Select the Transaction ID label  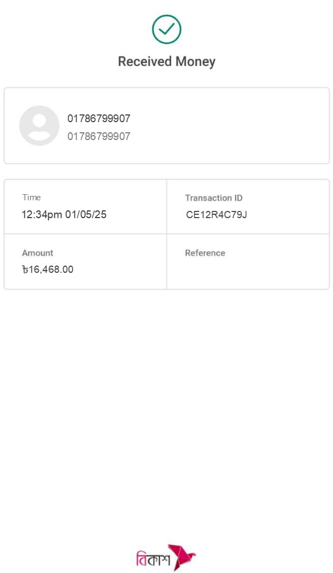click(214, 198)
